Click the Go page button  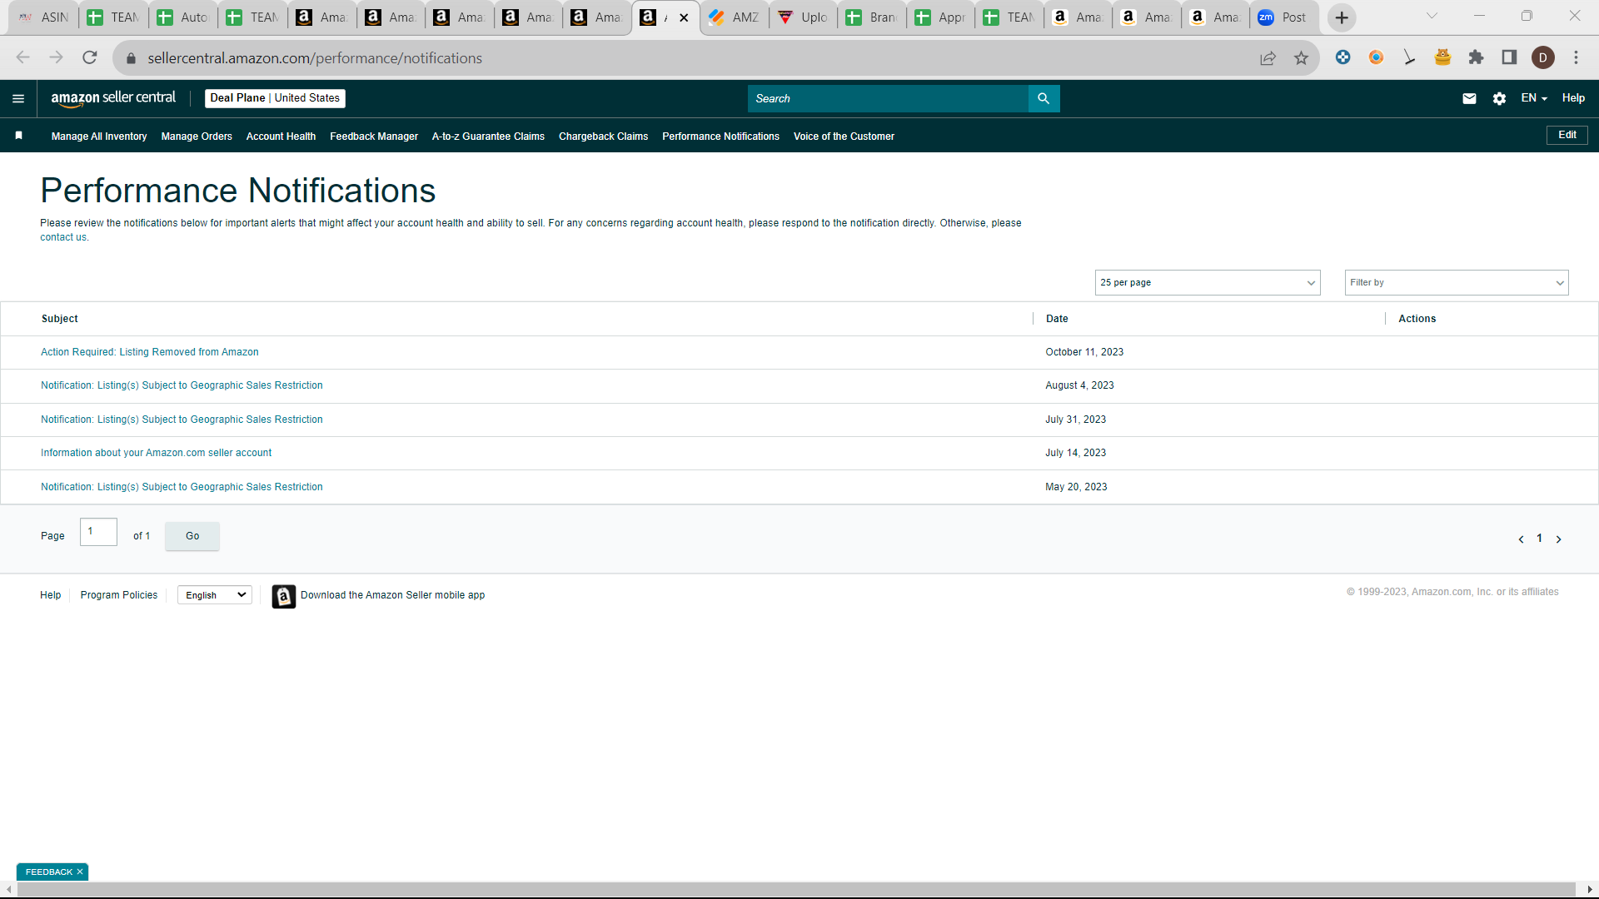coord(192,536)
